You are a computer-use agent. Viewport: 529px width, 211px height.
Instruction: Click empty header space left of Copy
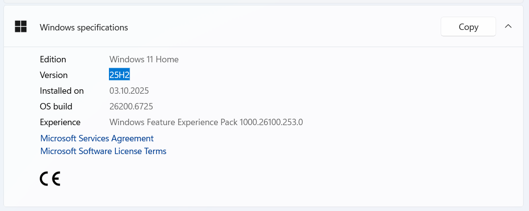285,27
